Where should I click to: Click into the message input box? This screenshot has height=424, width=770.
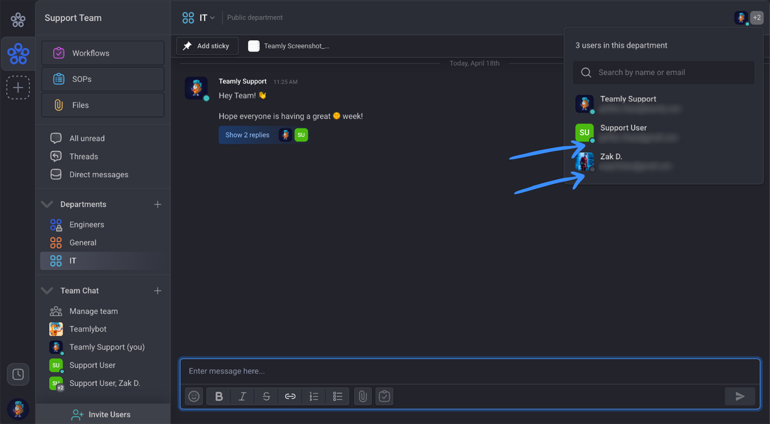(x=470, y=371)
